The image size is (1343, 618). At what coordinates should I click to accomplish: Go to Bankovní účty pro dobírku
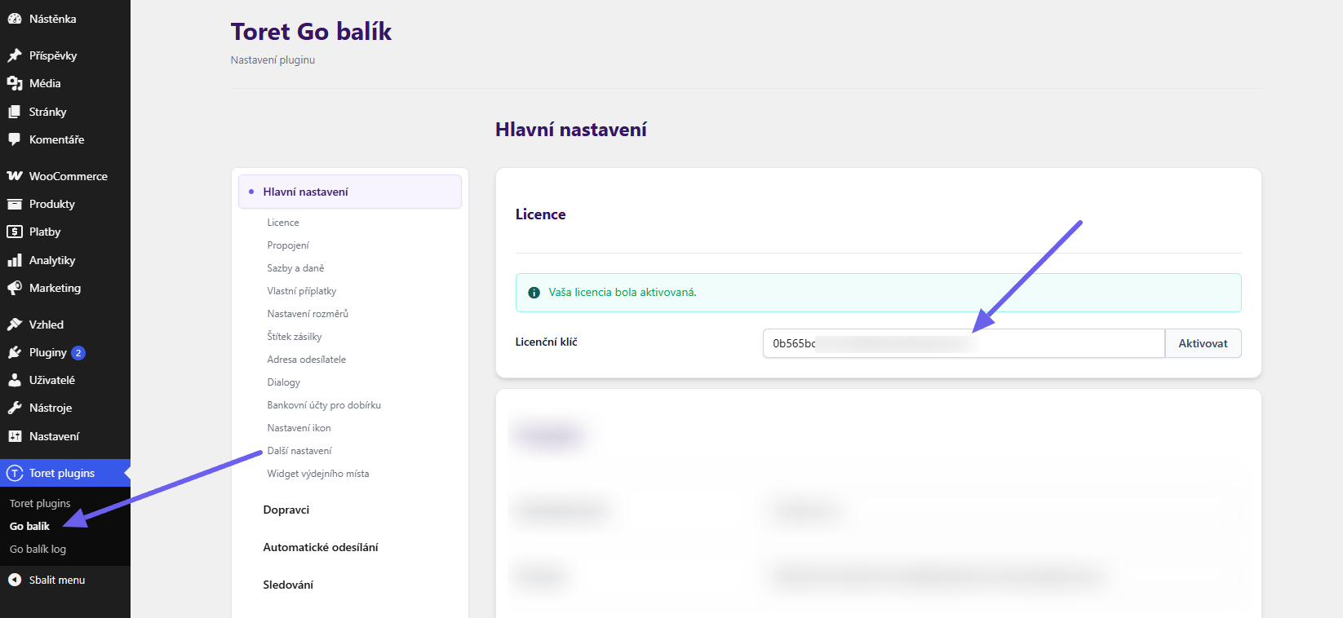click(x=324, y=405)
